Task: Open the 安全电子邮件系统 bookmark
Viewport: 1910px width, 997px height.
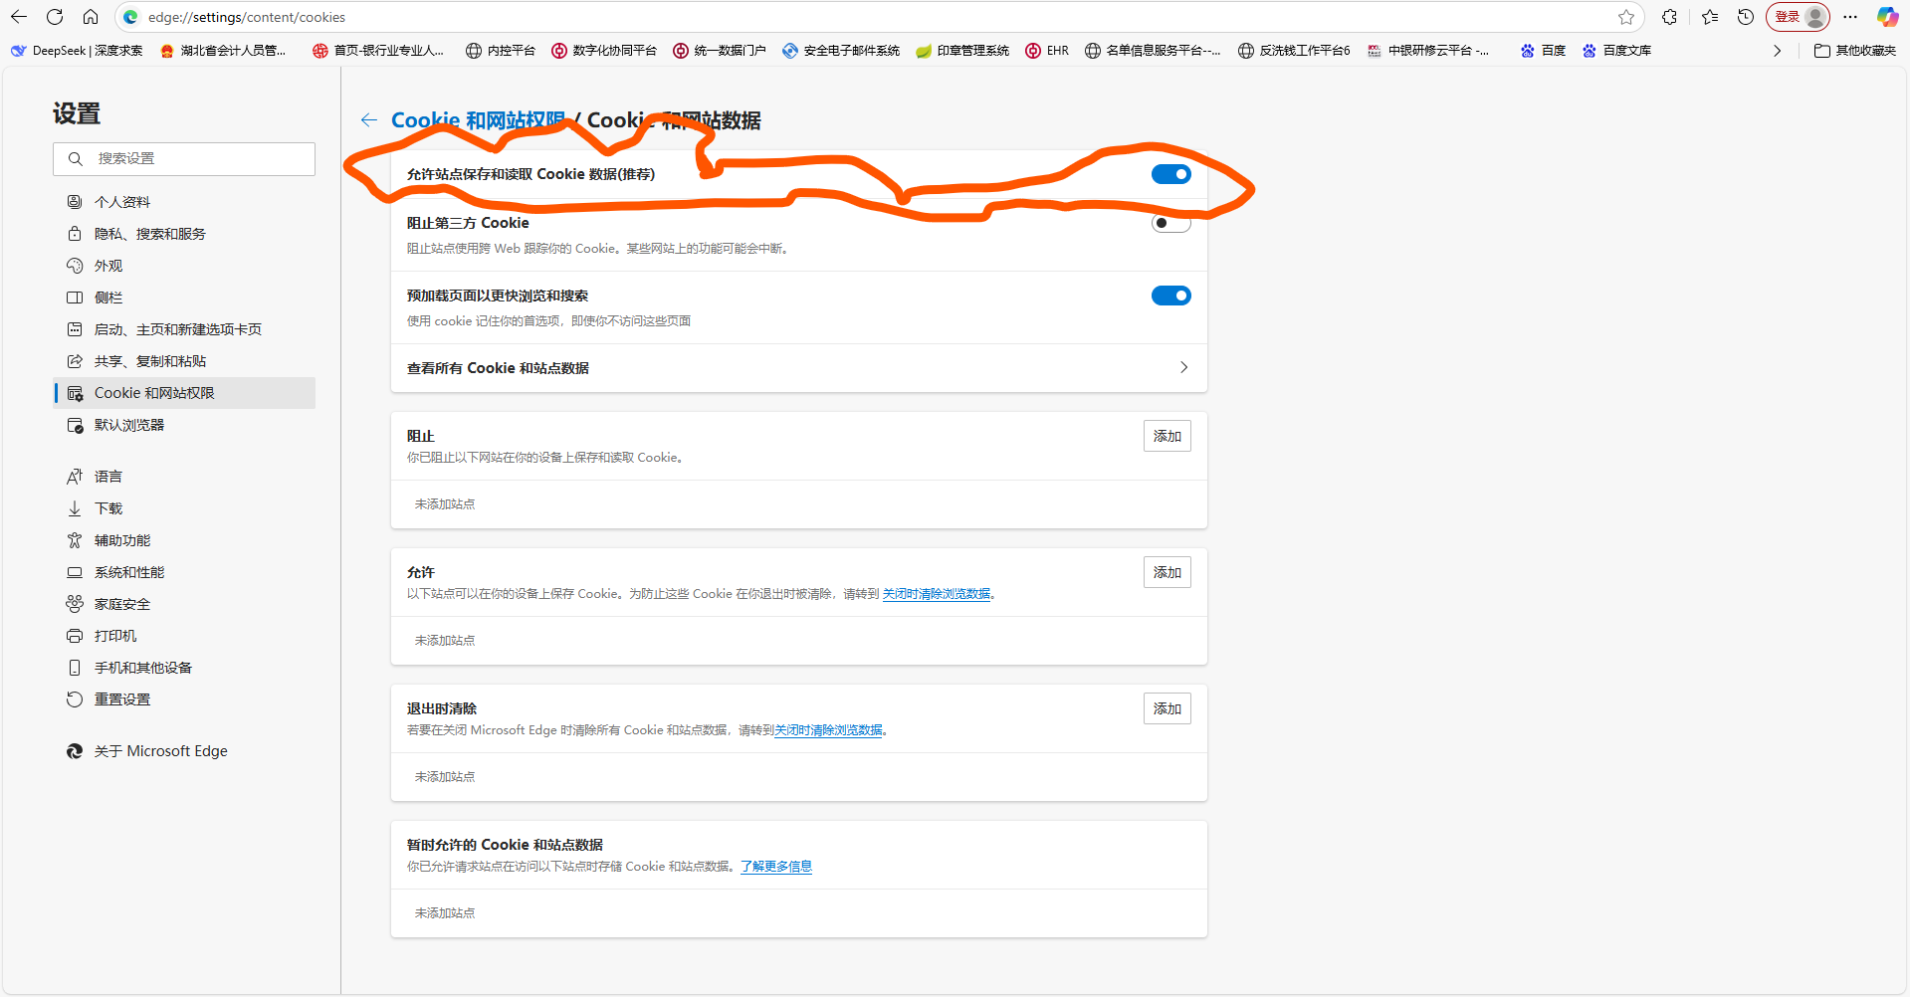Action: point(841,51)
